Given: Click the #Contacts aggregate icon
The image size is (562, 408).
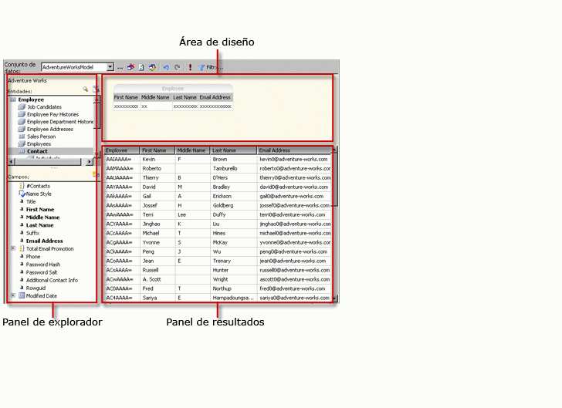Looking at the screenshot, I should point(22,186).
